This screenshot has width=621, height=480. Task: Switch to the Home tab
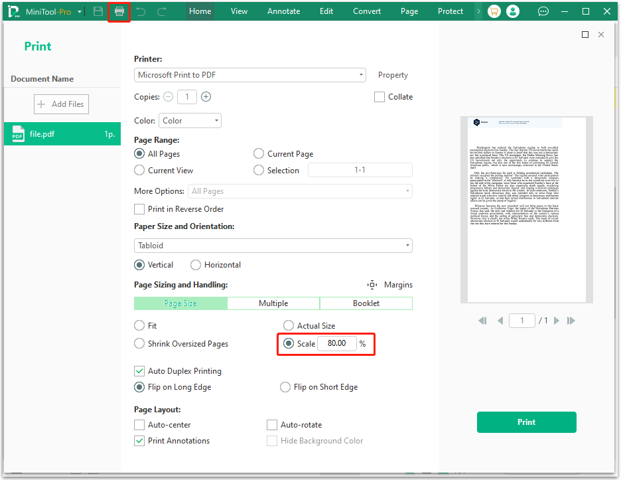[x=200, y=11]
